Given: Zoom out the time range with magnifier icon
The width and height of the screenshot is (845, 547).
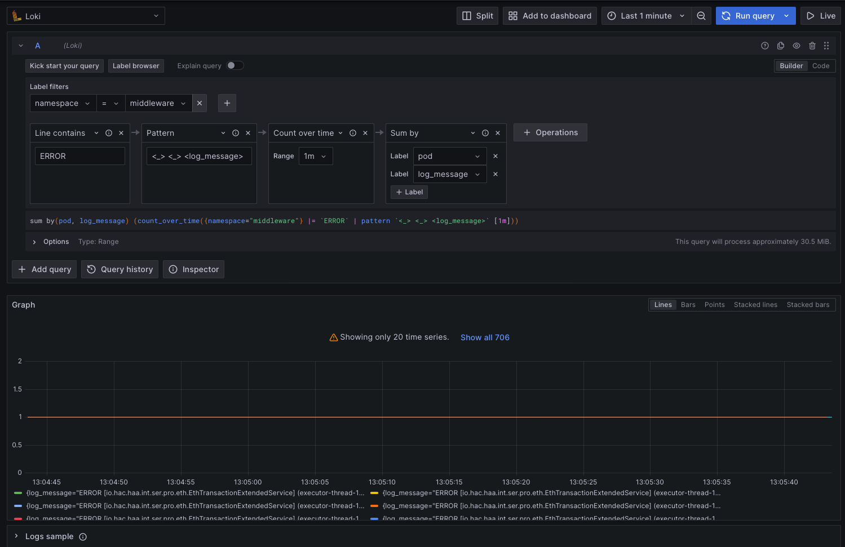Looking at the screenshot, I should pos(701,16).
